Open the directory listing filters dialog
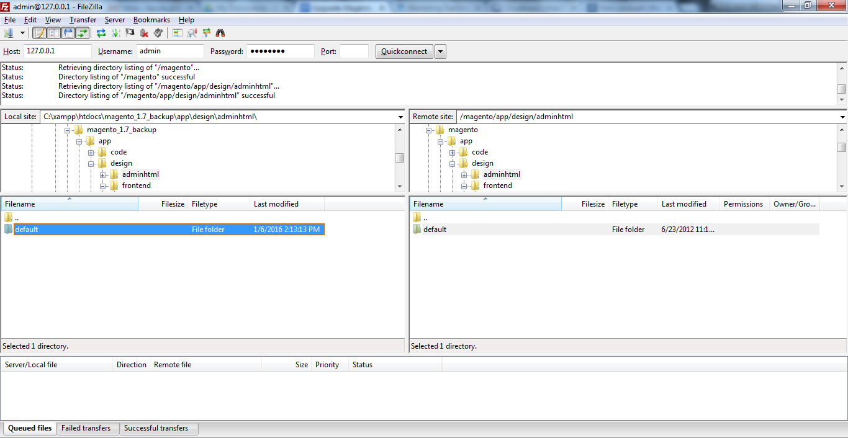This screenshot has width=848, height=438. pos(178,33)
